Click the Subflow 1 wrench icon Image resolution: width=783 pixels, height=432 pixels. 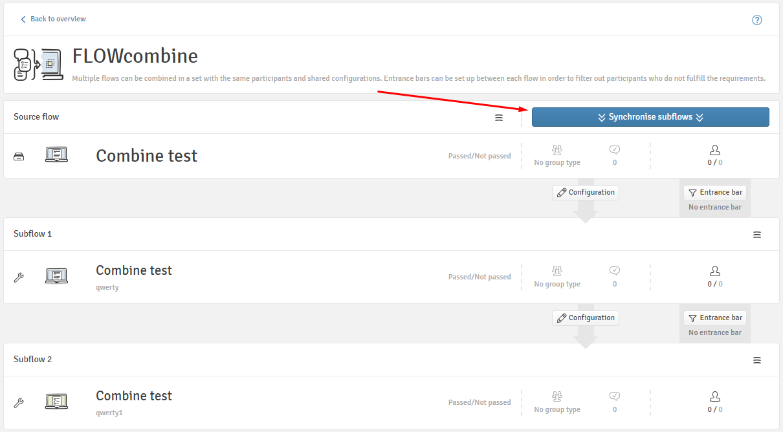tap(19, 277)
